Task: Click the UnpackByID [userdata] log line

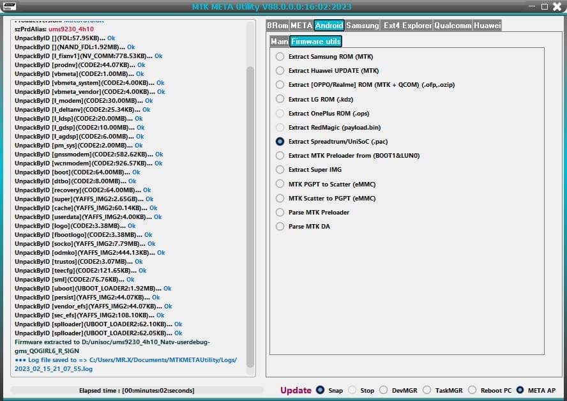Action: pyautogui.click(x=88, y=217)
